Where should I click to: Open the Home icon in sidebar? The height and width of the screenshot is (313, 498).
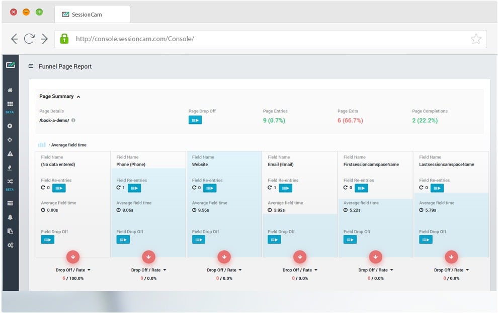point(10,90)
